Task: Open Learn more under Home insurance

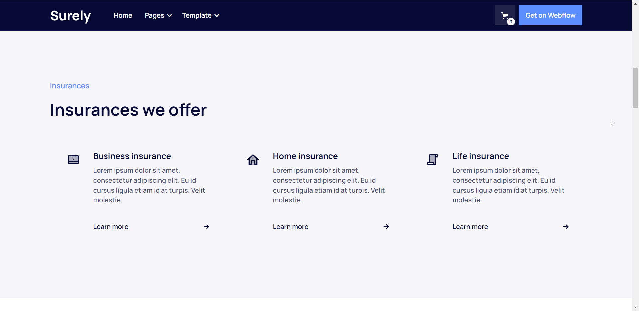Action: (291, 227)
